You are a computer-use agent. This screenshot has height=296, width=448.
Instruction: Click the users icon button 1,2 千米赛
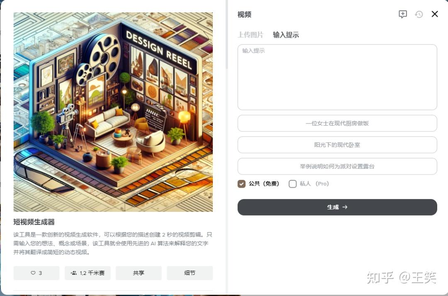(x=88, y=273)
